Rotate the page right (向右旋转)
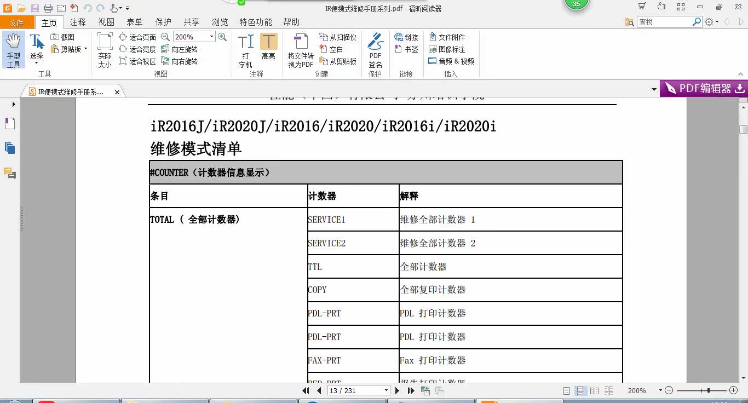Image resolution: width=748 pixels, height=403 pixels. click(x=179, y=61)
